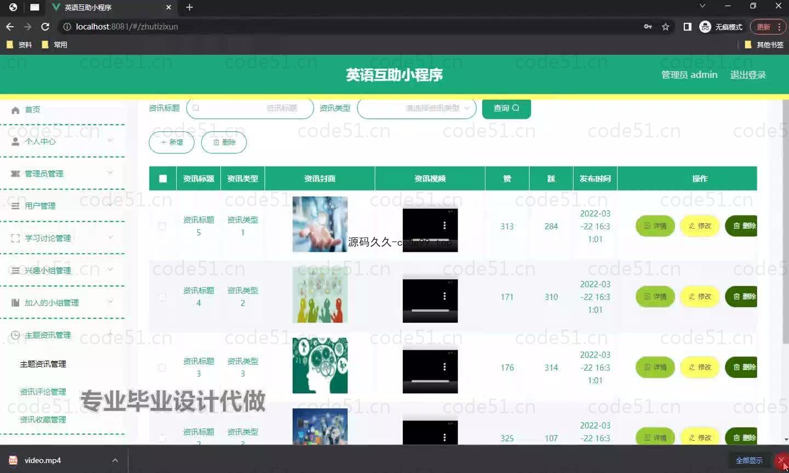
Task: Click the video progress bar in the 资讯标题 3 row
Action: 430,381
